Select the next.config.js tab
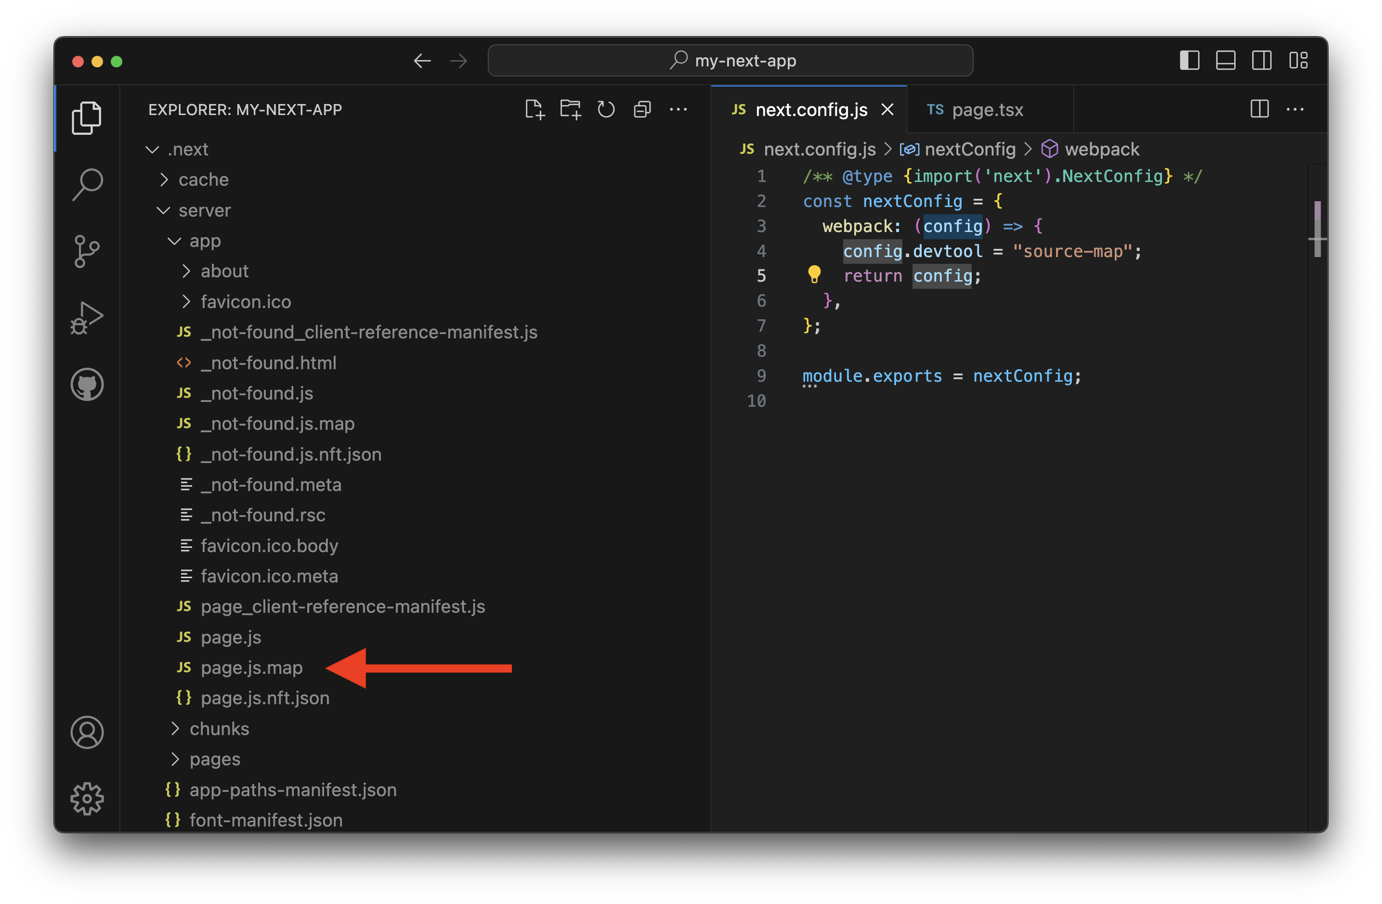The image size is (1382, 904). (810, 109)
